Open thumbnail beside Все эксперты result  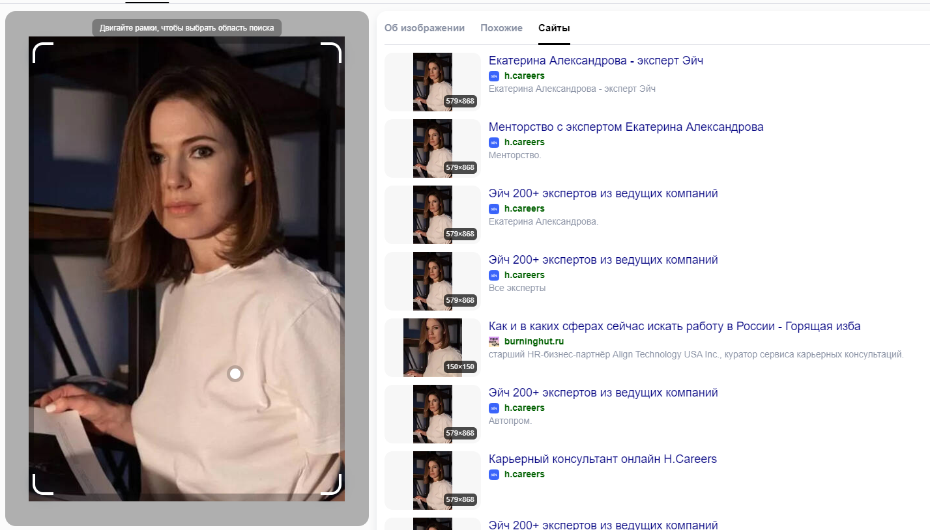pyautogui.click(x=433, y=281)
